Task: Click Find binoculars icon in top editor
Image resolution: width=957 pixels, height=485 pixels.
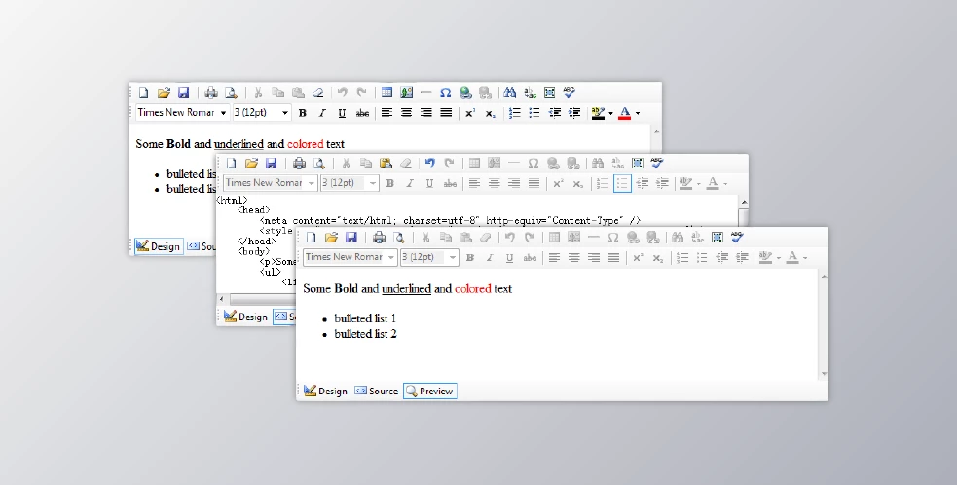Action: 509,93
